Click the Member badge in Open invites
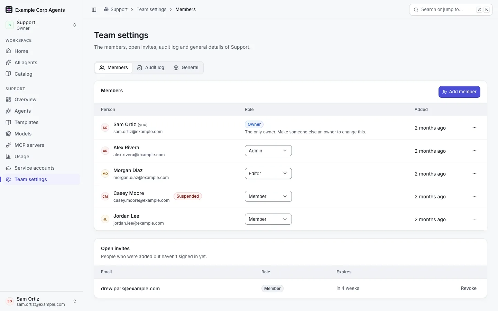The image size is (498, 311). [273, 289]
